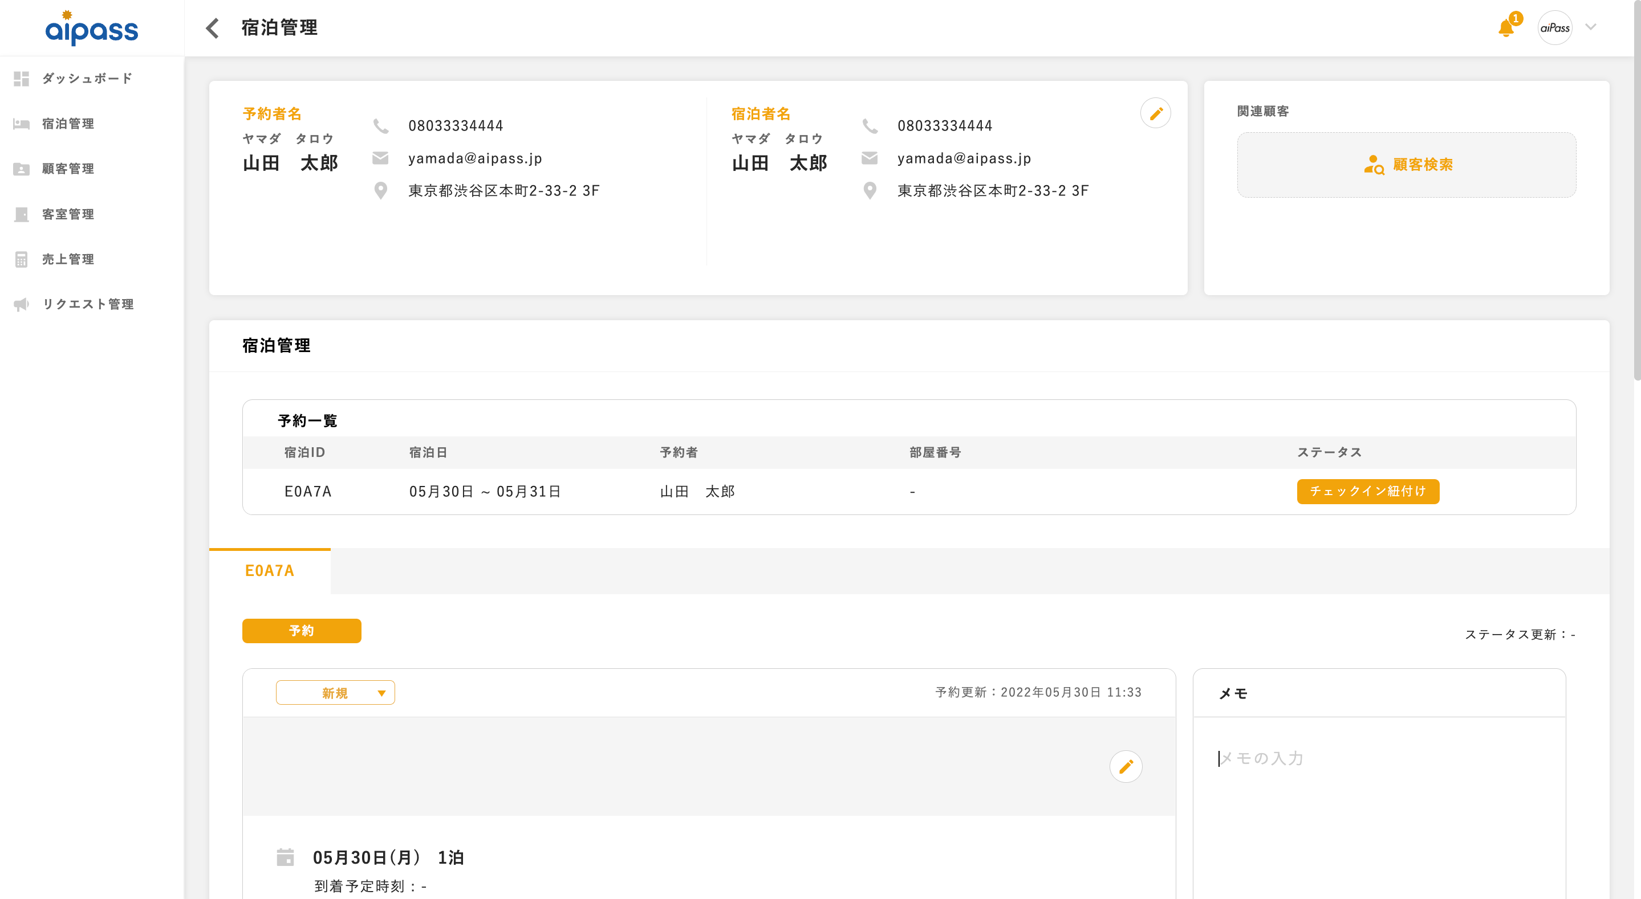
Task: Click the orange 予約 button
Action: point(301,631)
